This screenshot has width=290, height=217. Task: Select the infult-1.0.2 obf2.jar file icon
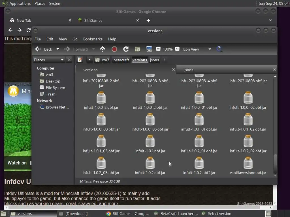point(199,163)
